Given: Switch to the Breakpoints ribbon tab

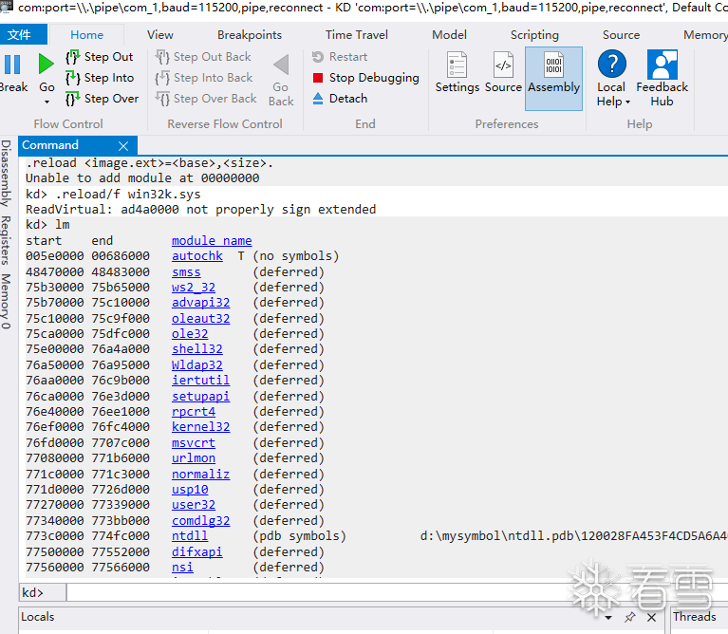Looking at the screenshot, I should pyautogui.click(x=250, y=35).
